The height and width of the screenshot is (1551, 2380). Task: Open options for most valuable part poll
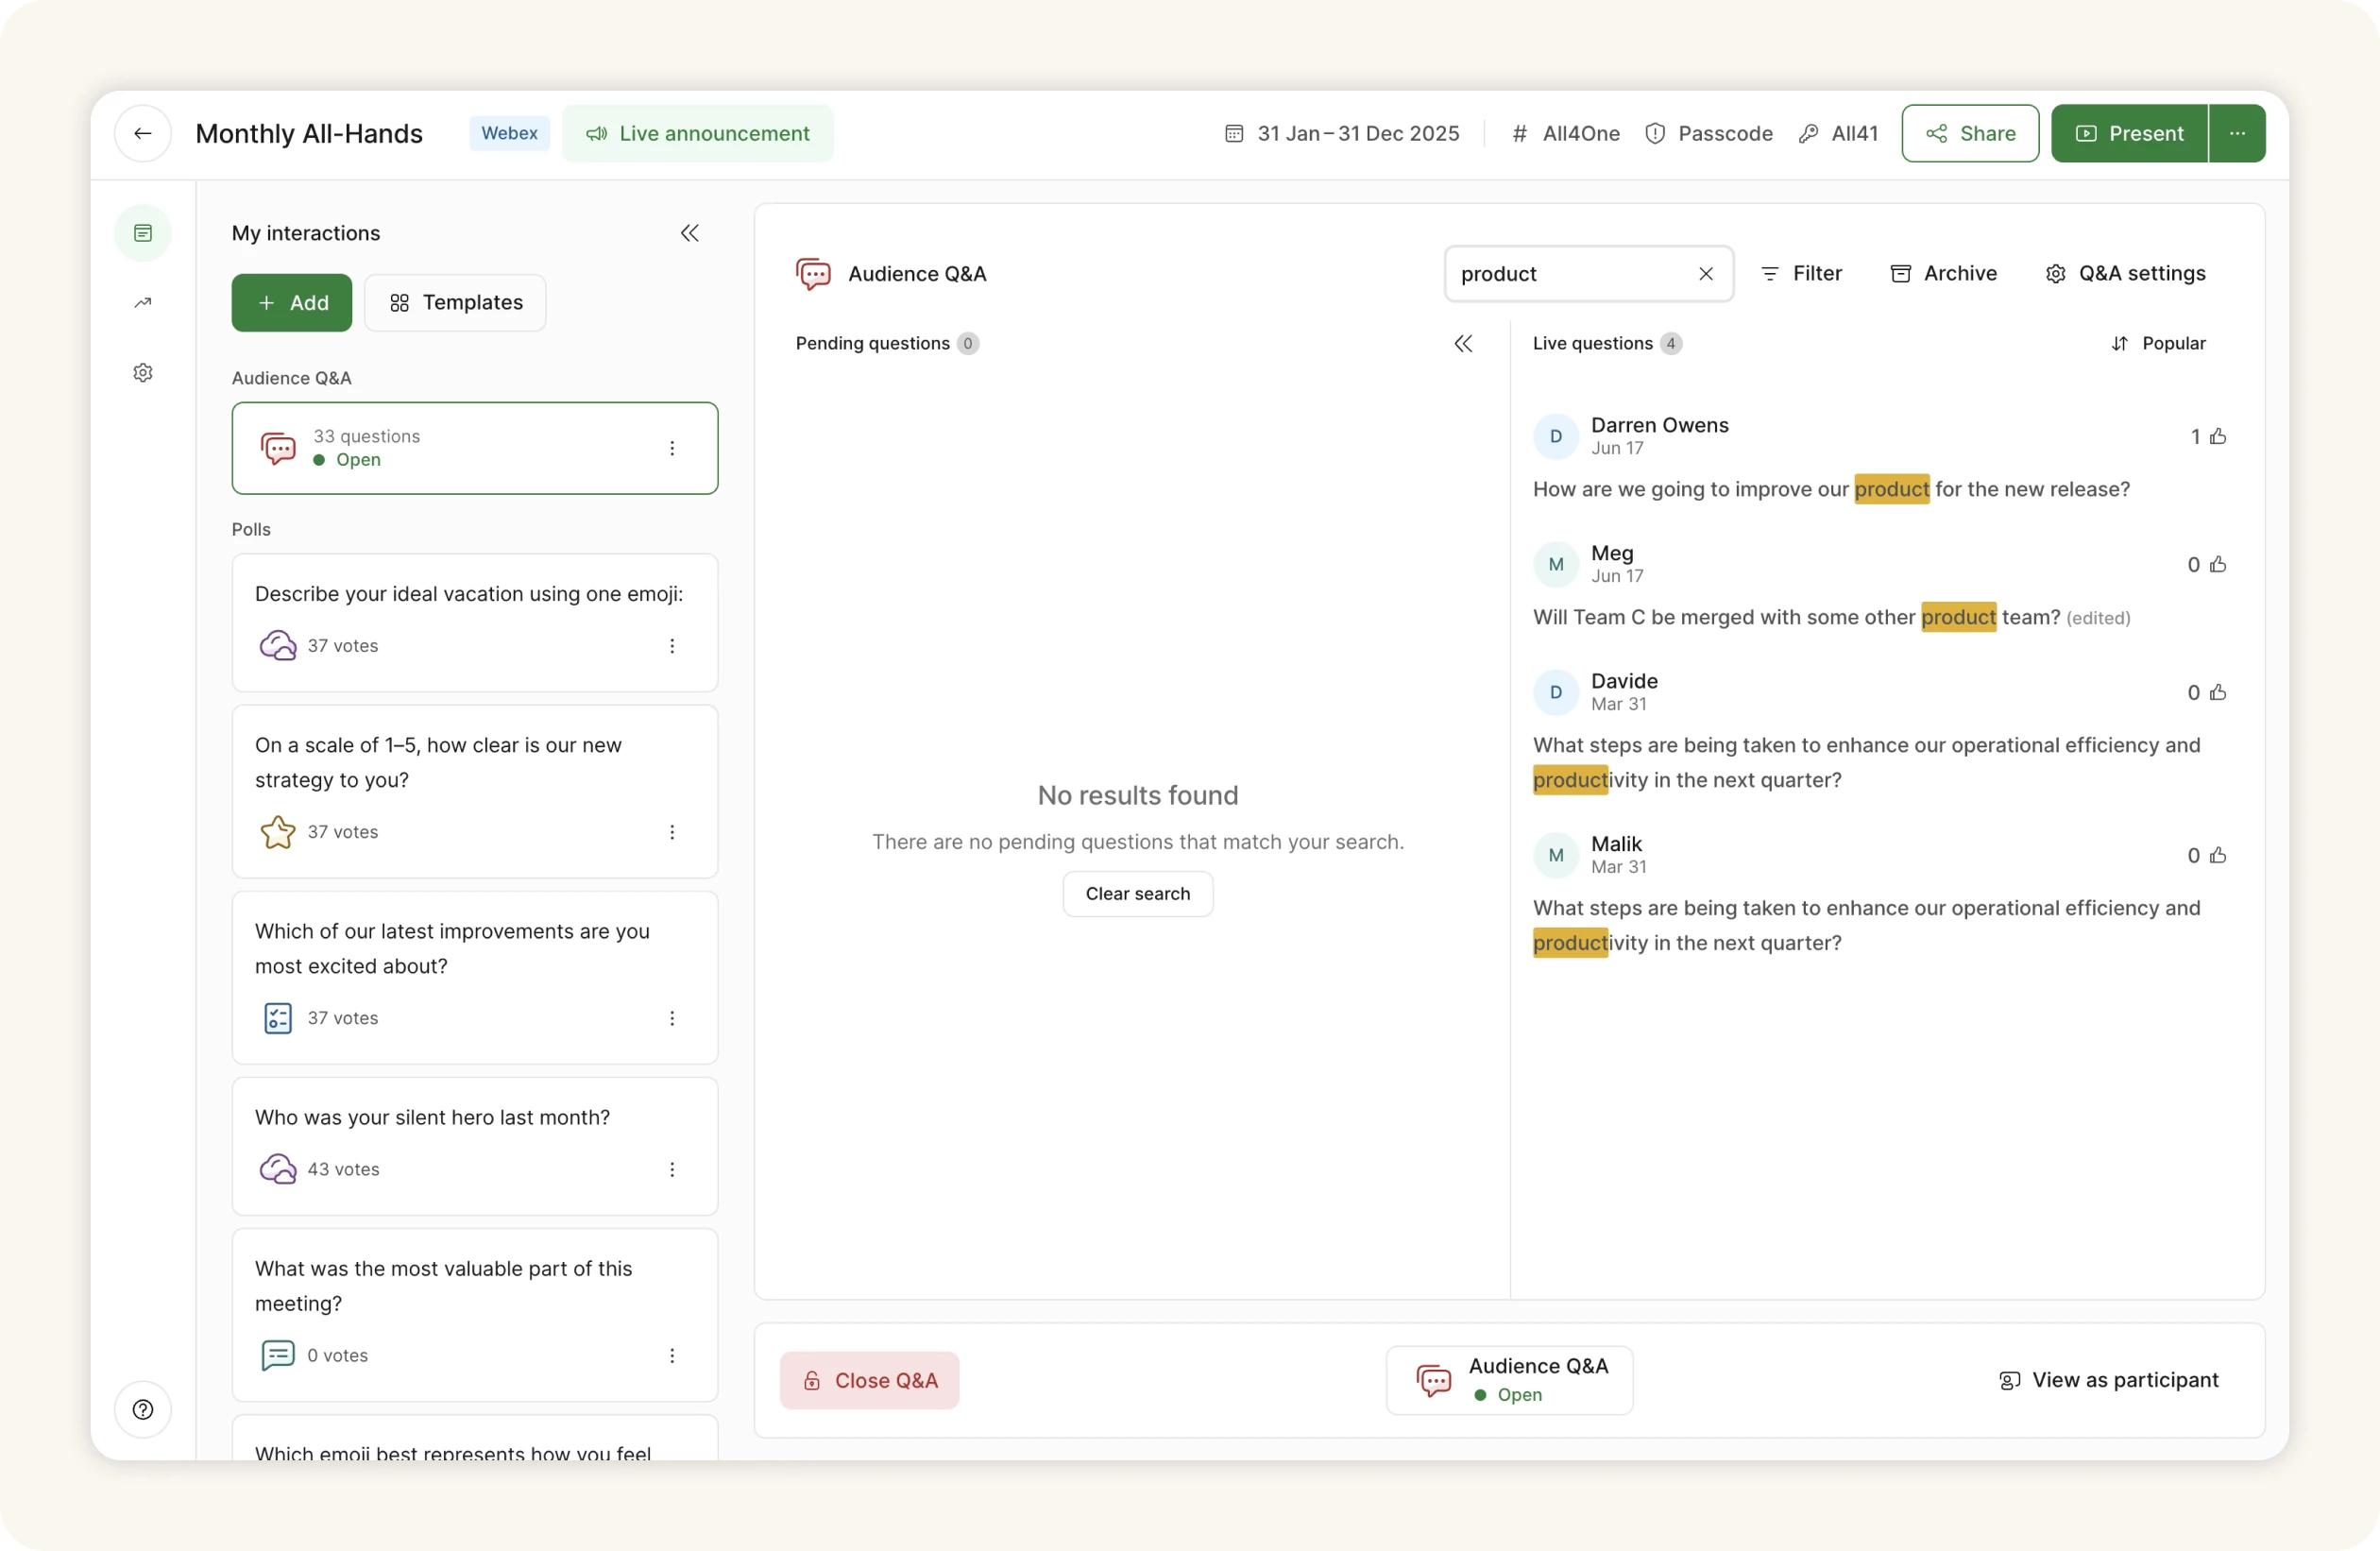672,1355
